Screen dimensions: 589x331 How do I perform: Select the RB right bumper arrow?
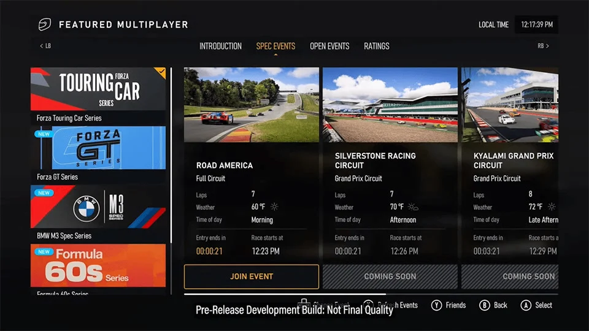tap(543, 46)
